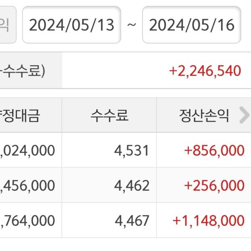Click the tilde separator between the dates
Screen dimensions: 251x251
tap(132, 25)
